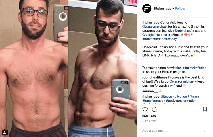Open #myfitplan hashtag
Screen dimensions: 213x137
[174, 68]
